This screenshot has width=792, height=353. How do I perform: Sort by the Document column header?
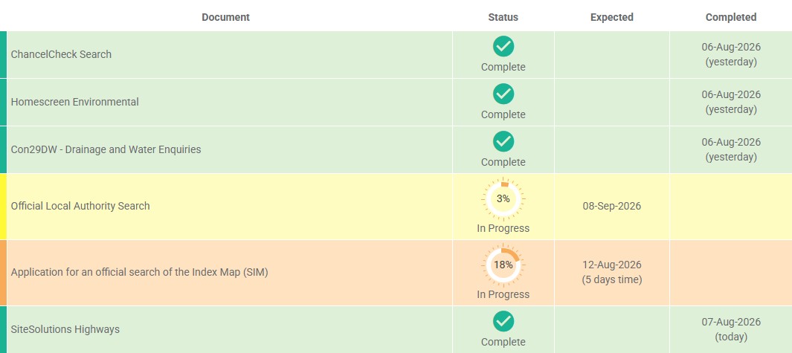pos(226,17)
